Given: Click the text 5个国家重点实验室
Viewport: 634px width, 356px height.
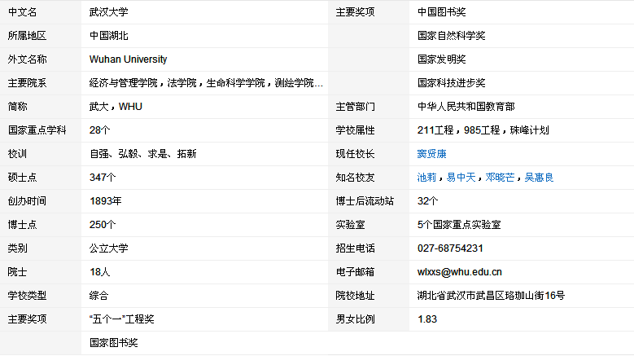Looking at the screenshot, I should (x=459, y=225).
